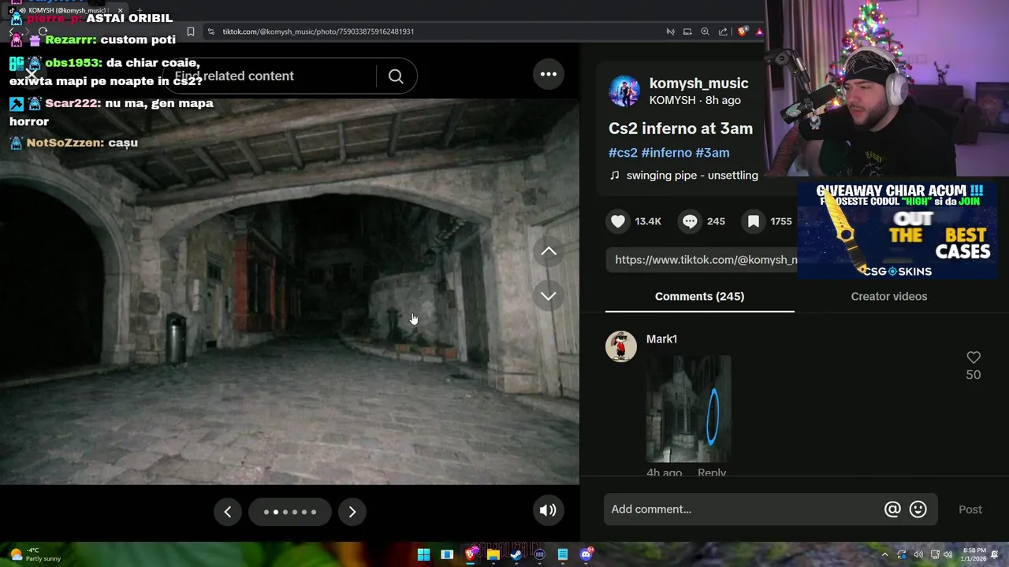This screenshot has height=567, width=1009.
Task: Click the Add comment text field
Action: click(x=741, y=510)
